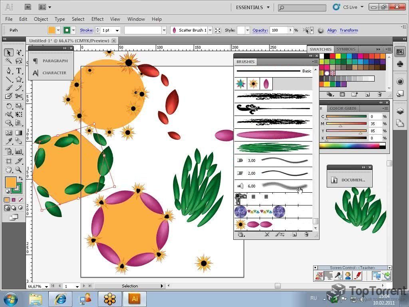
Task: Open the Style dropdown
Action: (247, 30)
